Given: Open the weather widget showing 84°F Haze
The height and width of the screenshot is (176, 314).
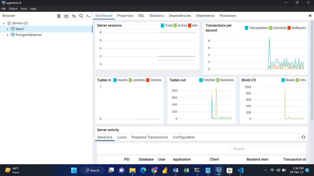Looking at the screenshot, I should point(12,171).
